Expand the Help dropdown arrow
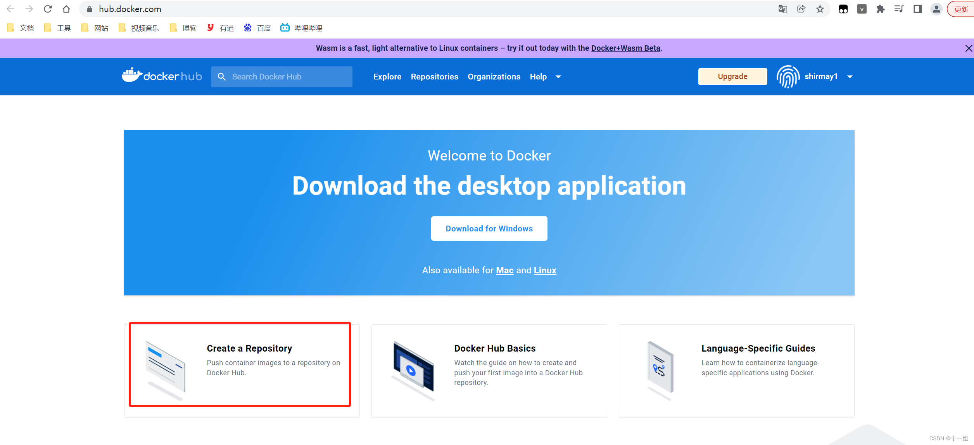974x445 pixels. pos(558,77)
